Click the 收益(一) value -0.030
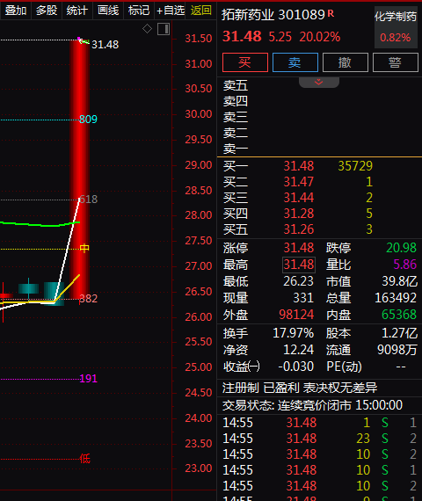The height and width of the screenshot is (501, 422). tap(295, 367)
